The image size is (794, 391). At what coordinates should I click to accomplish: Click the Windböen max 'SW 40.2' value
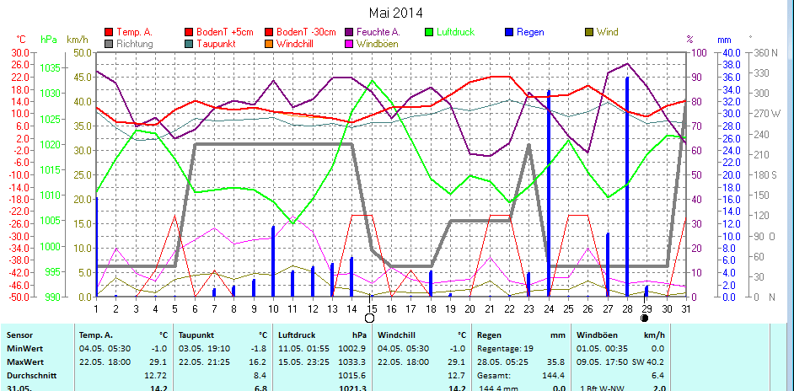(x=647, y=362)
